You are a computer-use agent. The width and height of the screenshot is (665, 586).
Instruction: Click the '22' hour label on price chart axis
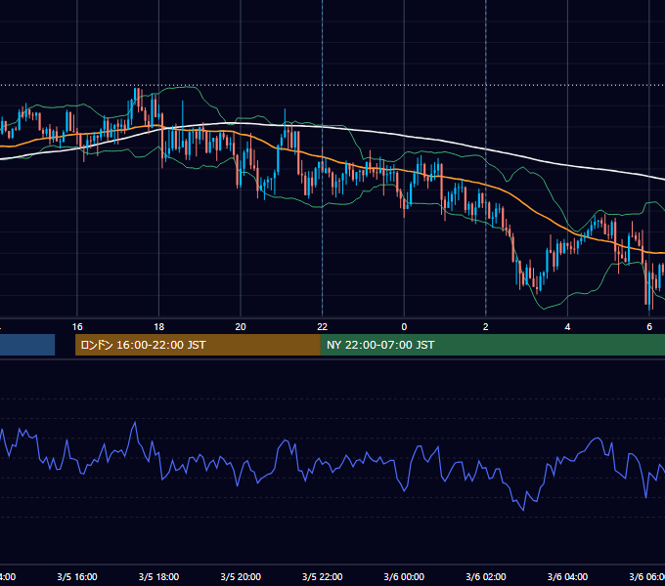pos(323,327)
